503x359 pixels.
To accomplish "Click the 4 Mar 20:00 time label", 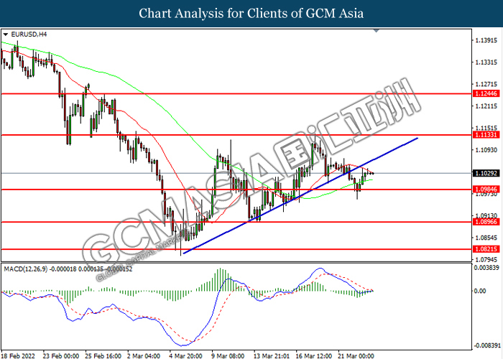I will [x=186, y=356].
